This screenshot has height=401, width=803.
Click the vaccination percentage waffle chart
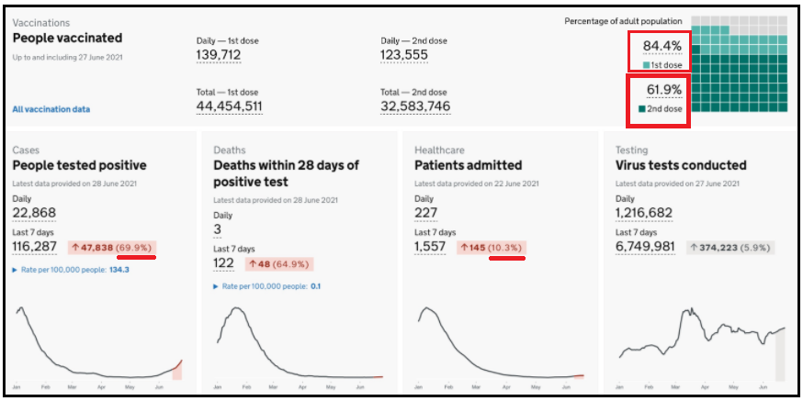740,65
